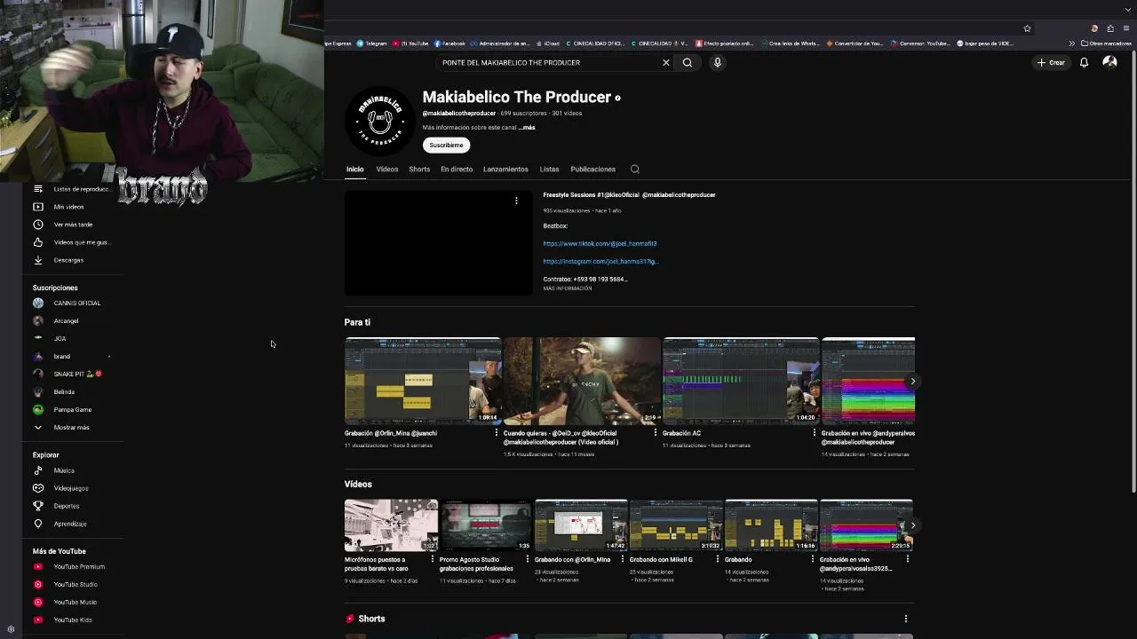The height and width of the screenshot is (639, 1137).
Task: Open options for Promo Agosto Studio video
Action: coord(528,559)
